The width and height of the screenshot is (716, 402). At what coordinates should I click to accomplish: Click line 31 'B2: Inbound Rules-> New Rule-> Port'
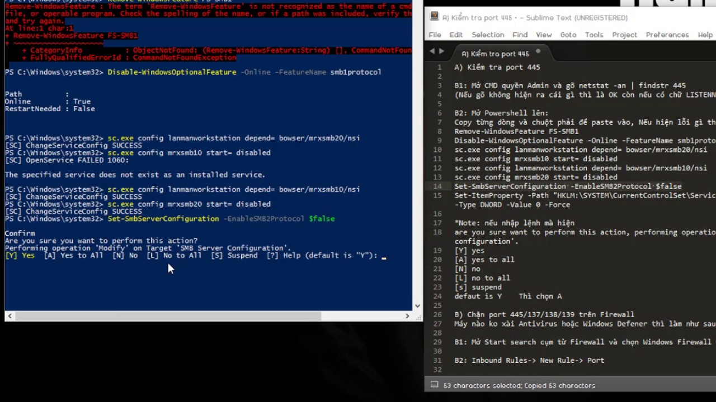pos(529,360)
